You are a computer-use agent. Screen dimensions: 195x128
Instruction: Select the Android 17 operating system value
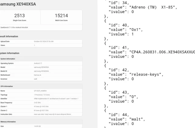[38, 63]
